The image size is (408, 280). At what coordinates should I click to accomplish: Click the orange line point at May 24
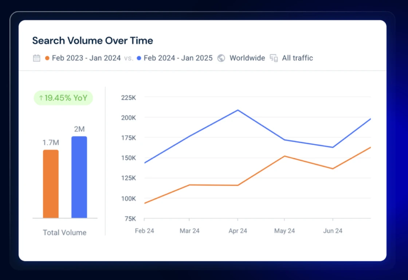[285, 156]
